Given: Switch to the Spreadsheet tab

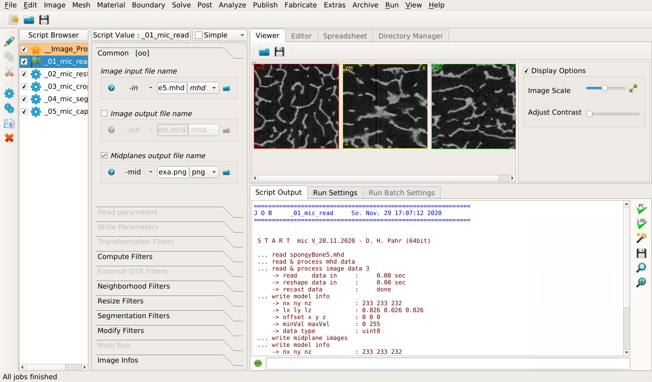Looking at the screenshot, I should coord(345,36).
